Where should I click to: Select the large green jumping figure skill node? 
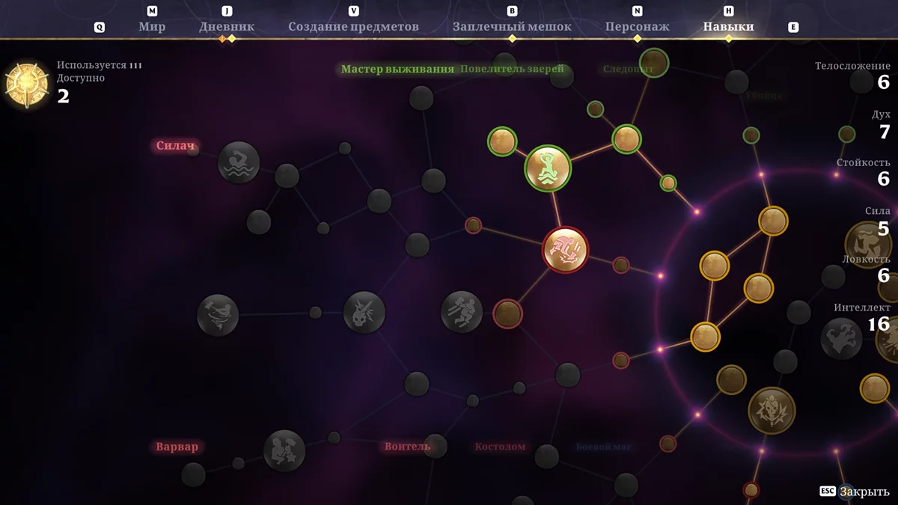[548, 168]
